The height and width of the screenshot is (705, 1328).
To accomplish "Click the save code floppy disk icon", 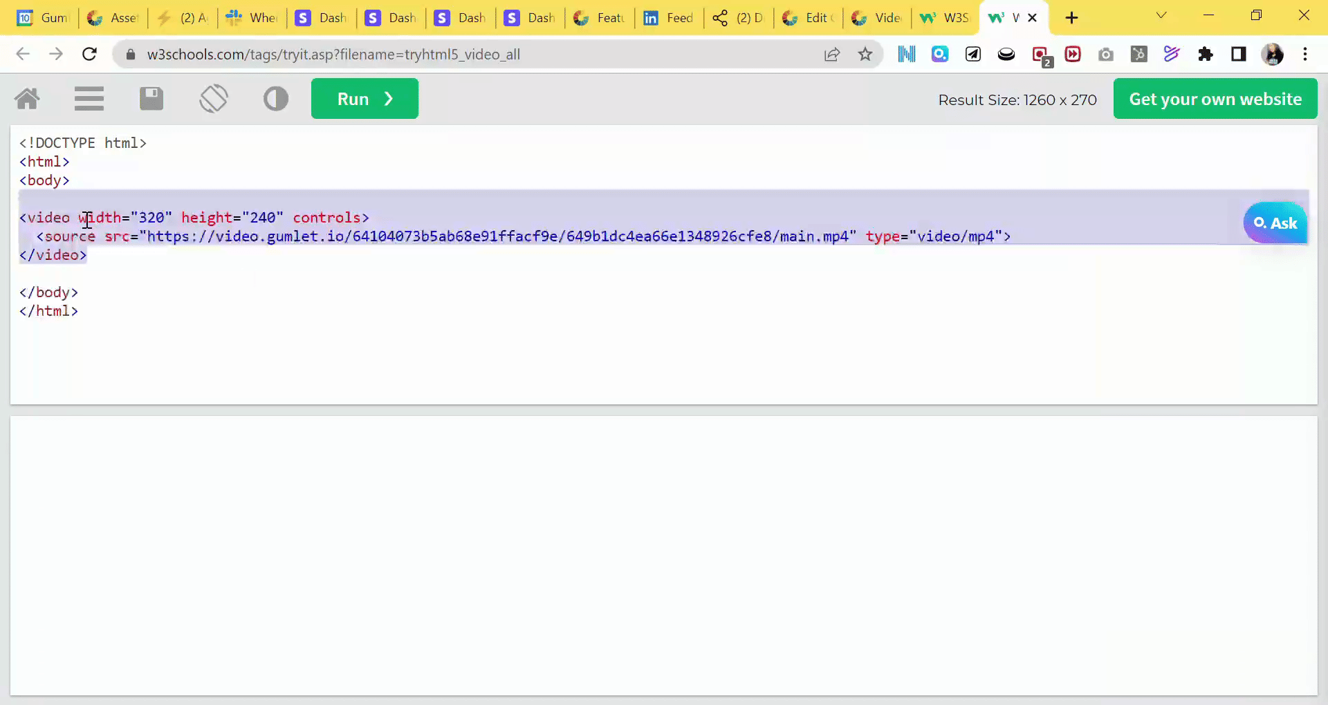I will [x=151, y=99].
